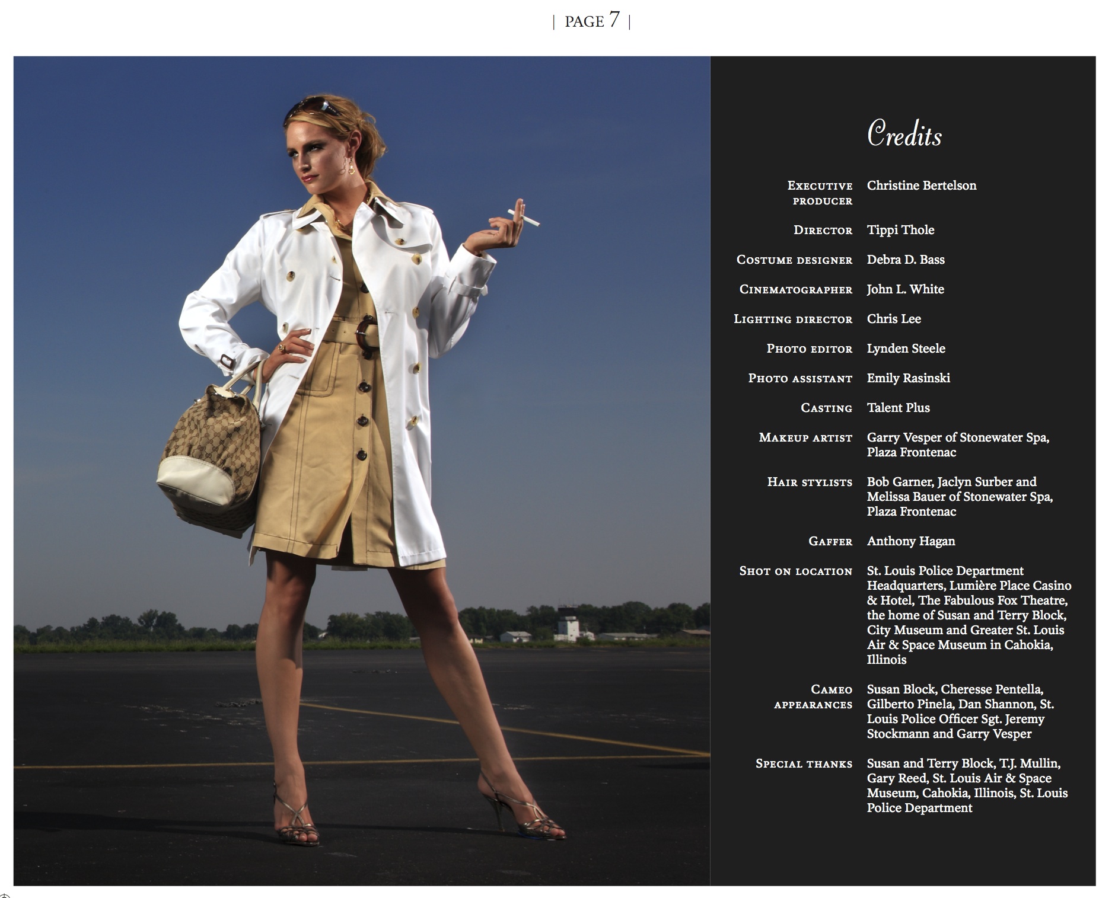Select the name Chris Lee
Image resolution: width=1115 pixels, height=898 pixels.
click(893, 319)
